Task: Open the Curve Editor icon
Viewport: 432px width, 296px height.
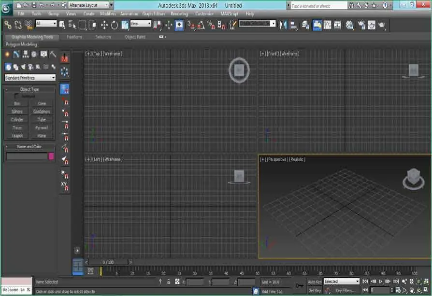Action: (327, 25)
